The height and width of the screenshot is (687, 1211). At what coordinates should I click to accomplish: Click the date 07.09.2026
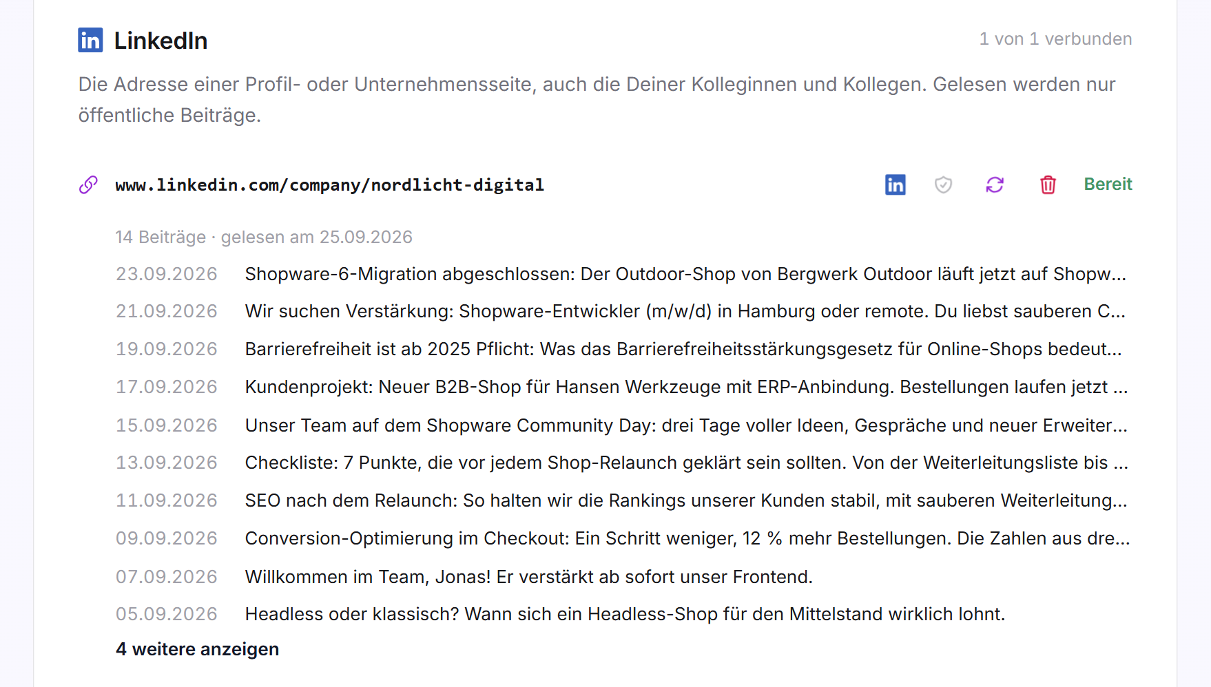(167, 577)
